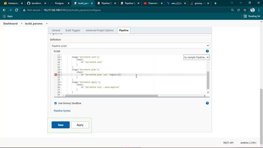The width and height of the screenshot is (263, 148).
Task: Reload the current page
Action: pos(16,10)
